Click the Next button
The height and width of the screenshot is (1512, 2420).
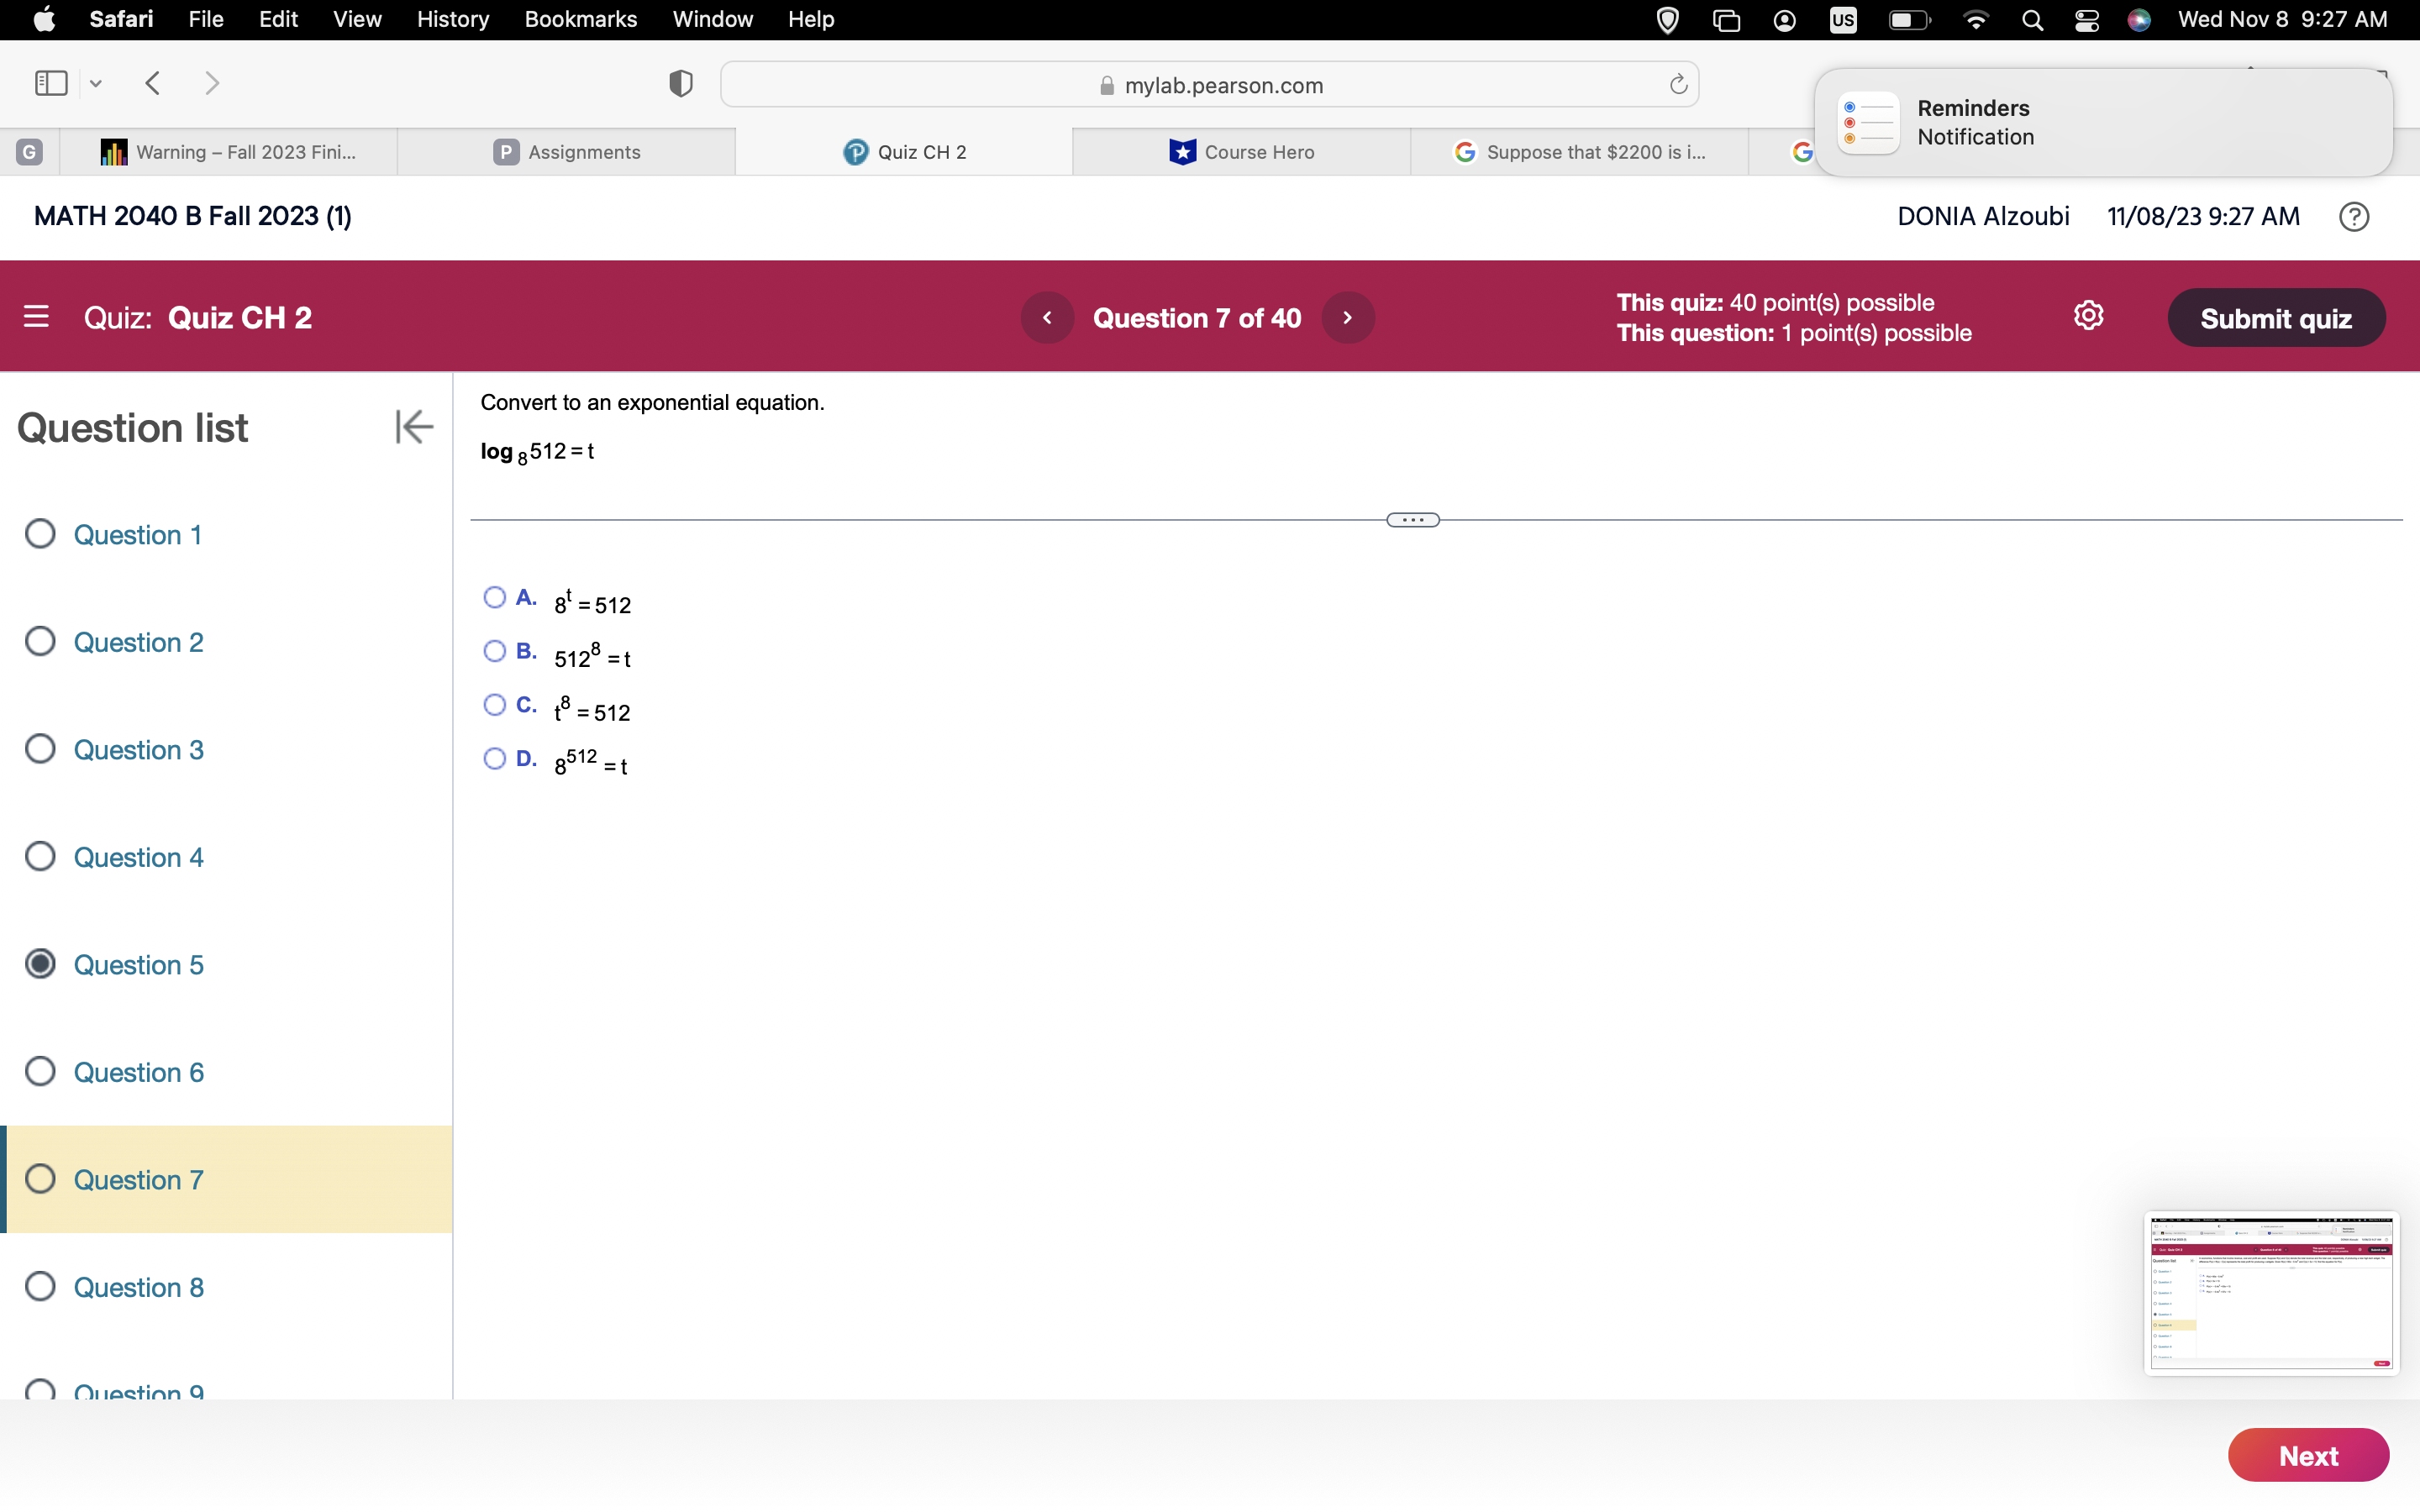2308,1455
